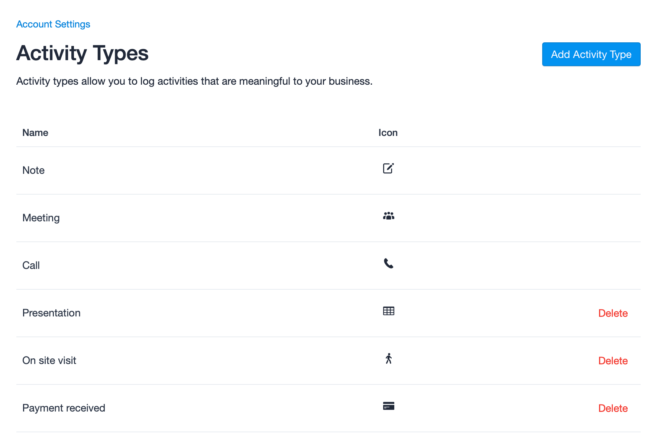The image size is (660, 439).
Task: Click the Presentation table grid icon
Action: pos(389,311)
